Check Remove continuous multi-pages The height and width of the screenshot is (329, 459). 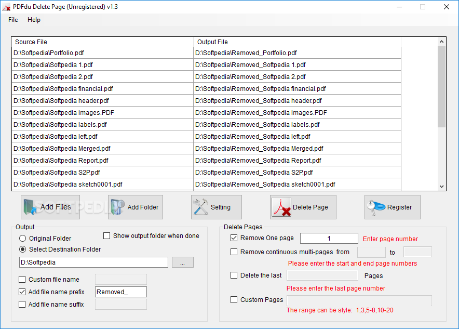234,252
